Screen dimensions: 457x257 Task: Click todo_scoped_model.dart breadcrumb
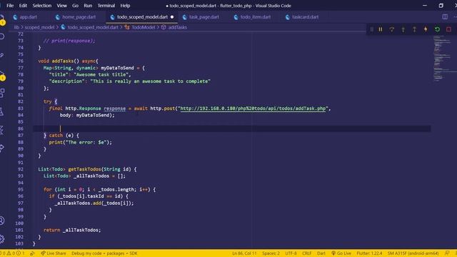click(x=93, y=27)
